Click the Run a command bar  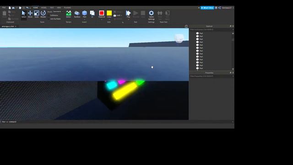117,122
